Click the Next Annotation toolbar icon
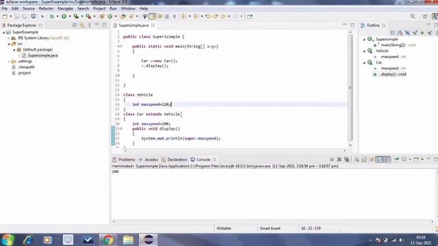The image size is (438, 246). (184, 16)
